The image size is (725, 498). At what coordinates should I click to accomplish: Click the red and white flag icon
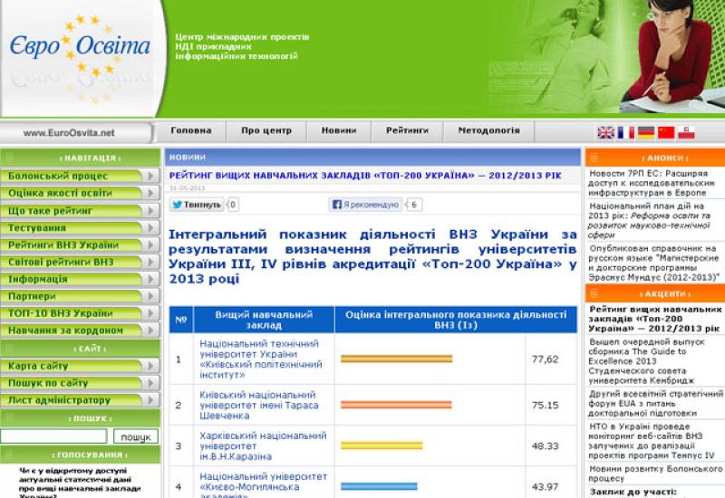click(x=687, y=132)
